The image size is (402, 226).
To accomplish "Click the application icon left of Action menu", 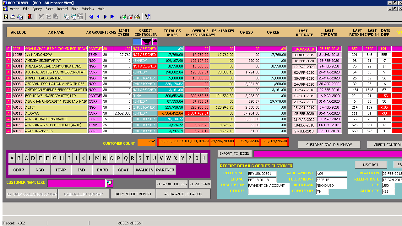I will pos(5,9).
